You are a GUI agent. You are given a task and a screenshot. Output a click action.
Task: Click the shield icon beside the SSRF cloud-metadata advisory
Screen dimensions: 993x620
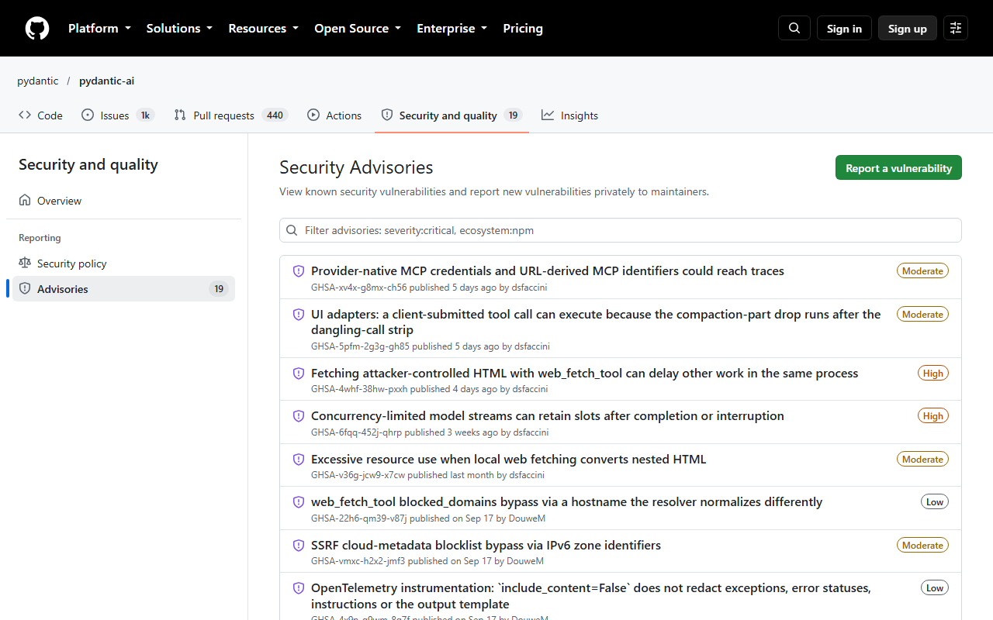(x=299, y=546)
